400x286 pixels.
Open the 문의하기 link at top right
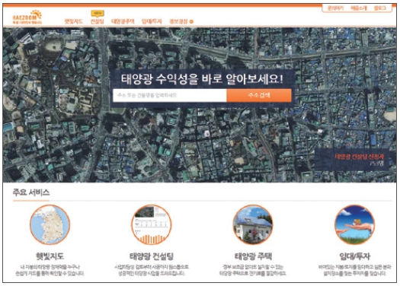335,8
